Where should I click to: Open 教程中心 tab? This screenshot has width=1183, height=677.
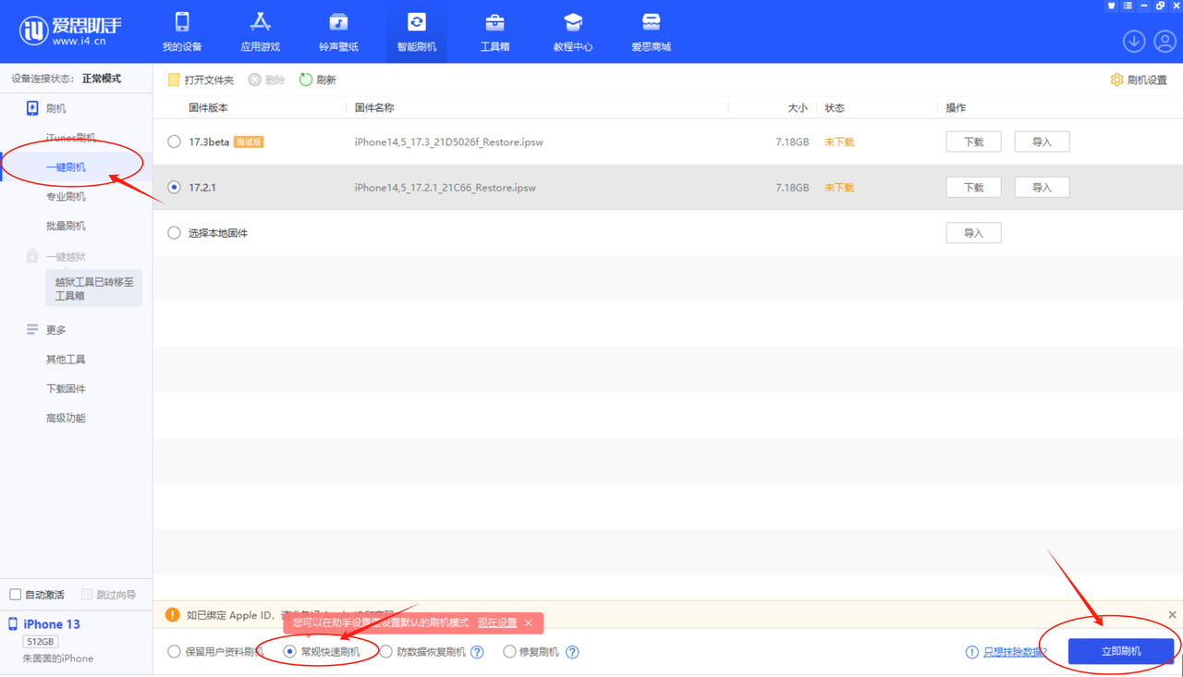click(x=573, y=32)
